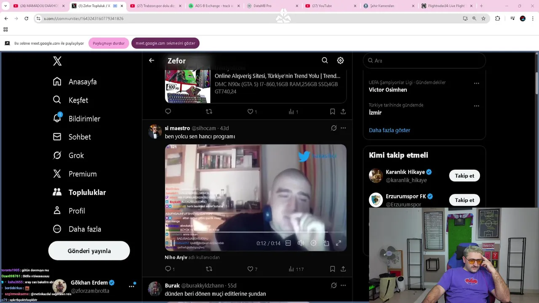Open the X logo home icon

pos(57,61)
